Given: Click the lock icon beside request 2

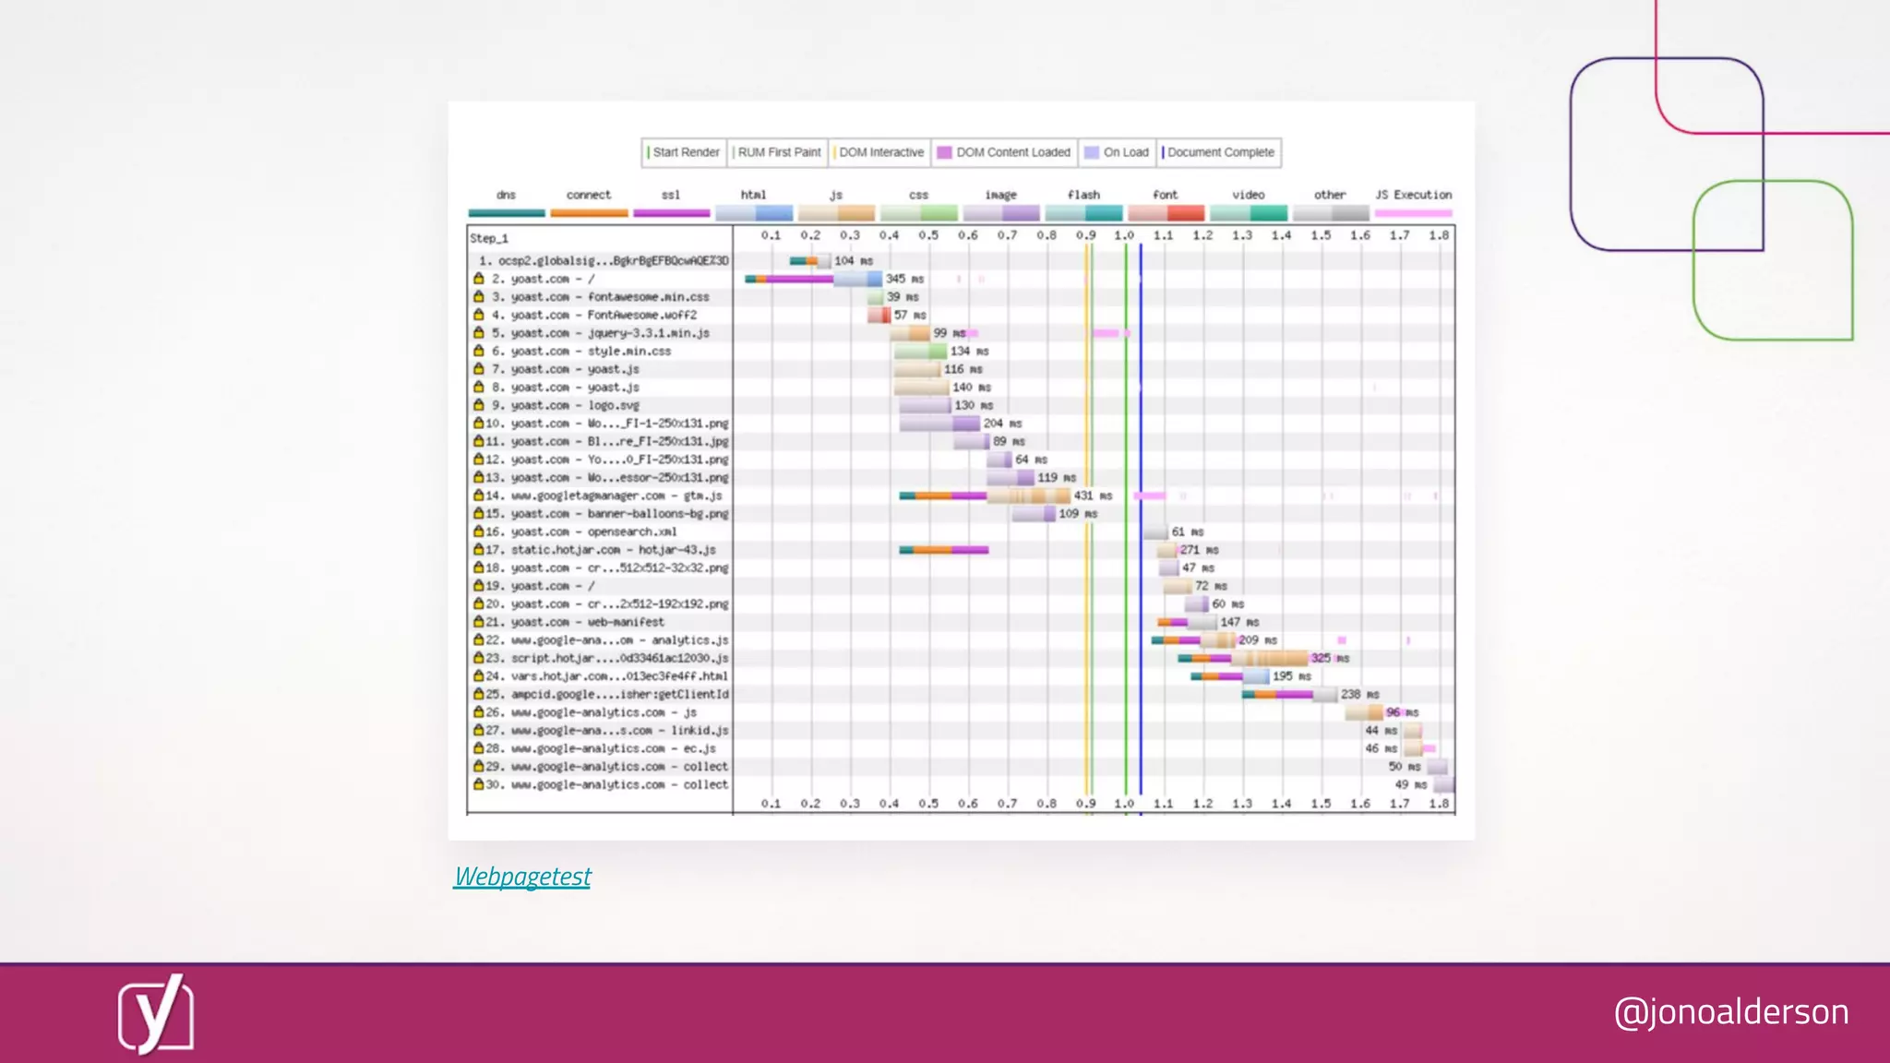Looking at the screenshot, I should coord(478,278).
